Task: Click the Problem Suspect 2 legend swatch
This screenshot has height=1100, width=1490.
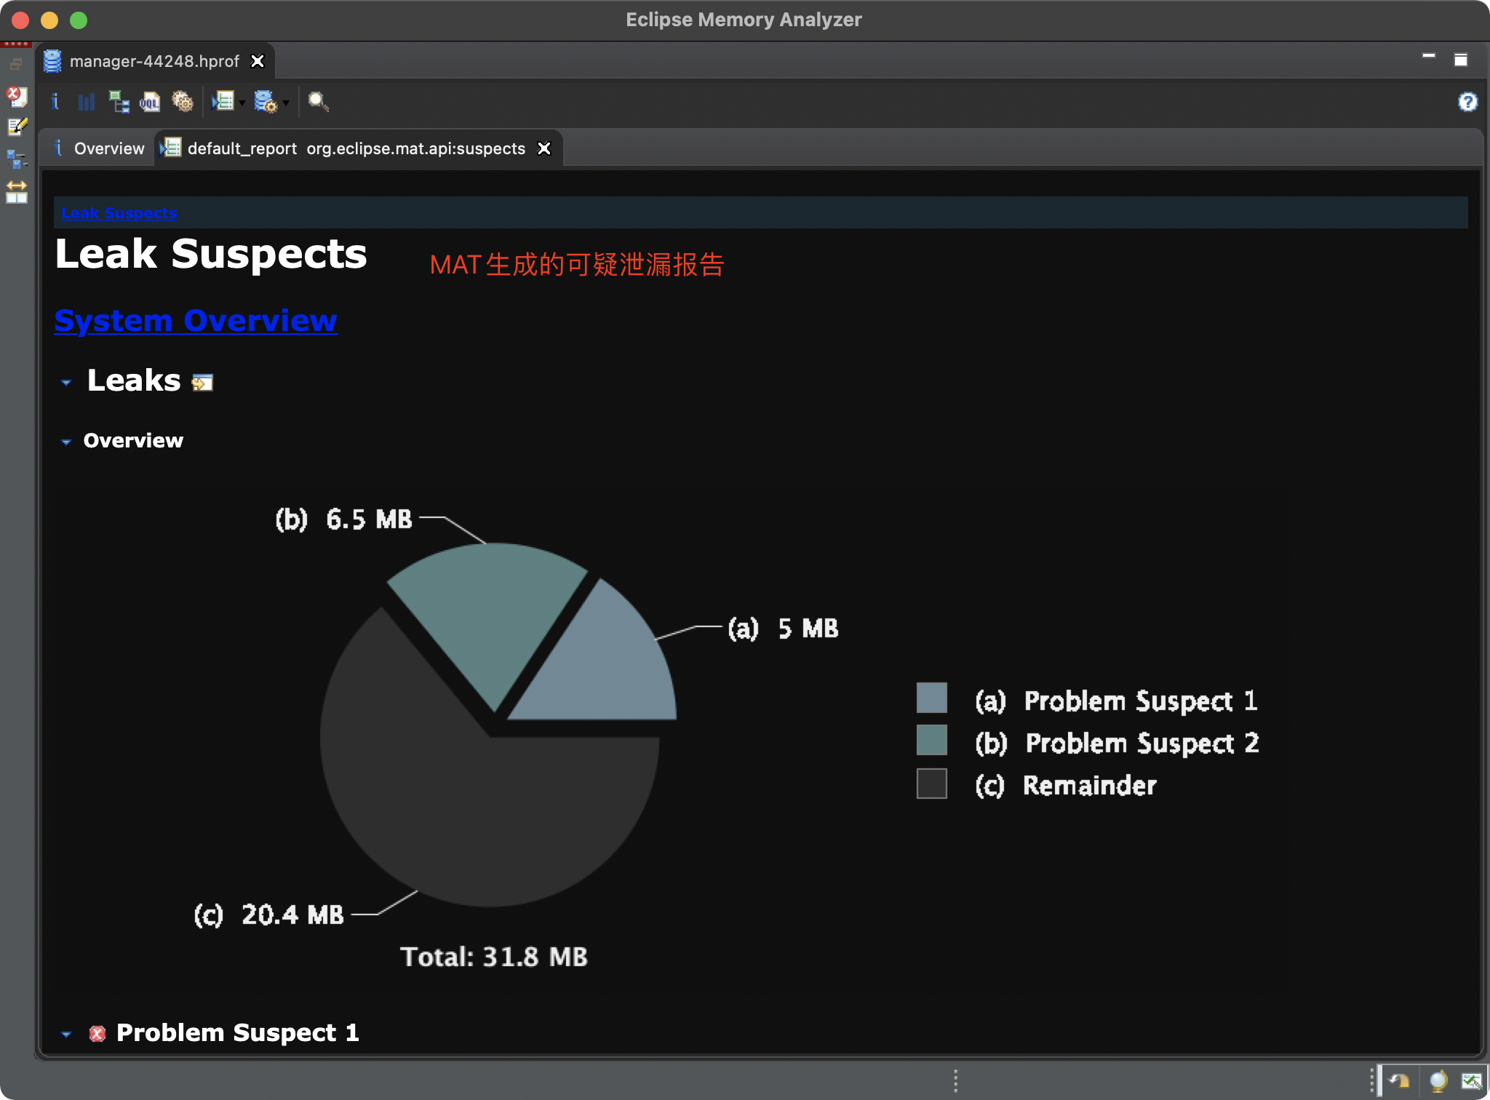Action: (932, 741)
